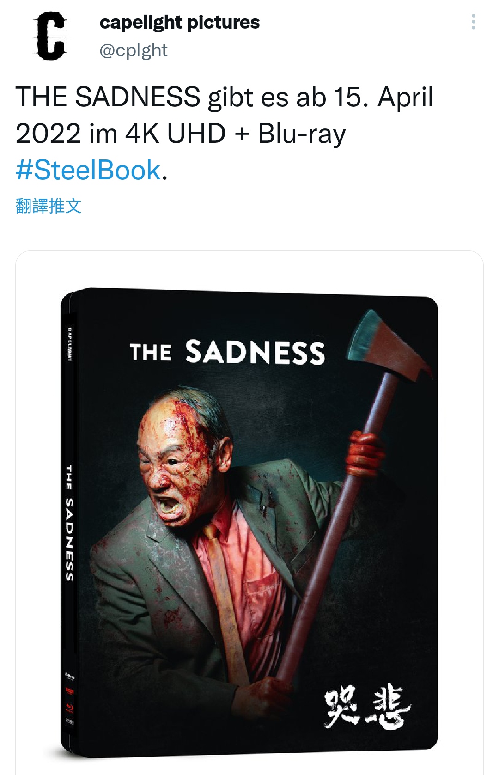This screenshot has height=775, width=499.
Task: Click the vertical THE SADNESS spine text
Action: point(69,523)
